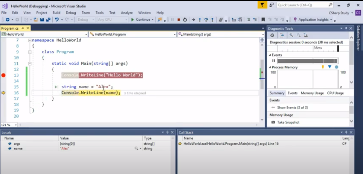Open the feedback icon beside Quick Launch
The image size is (363, 174).
[271, 5]
